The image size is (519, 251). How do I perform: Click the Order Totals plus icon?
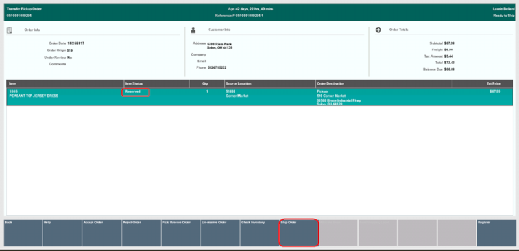pos(378,30)
